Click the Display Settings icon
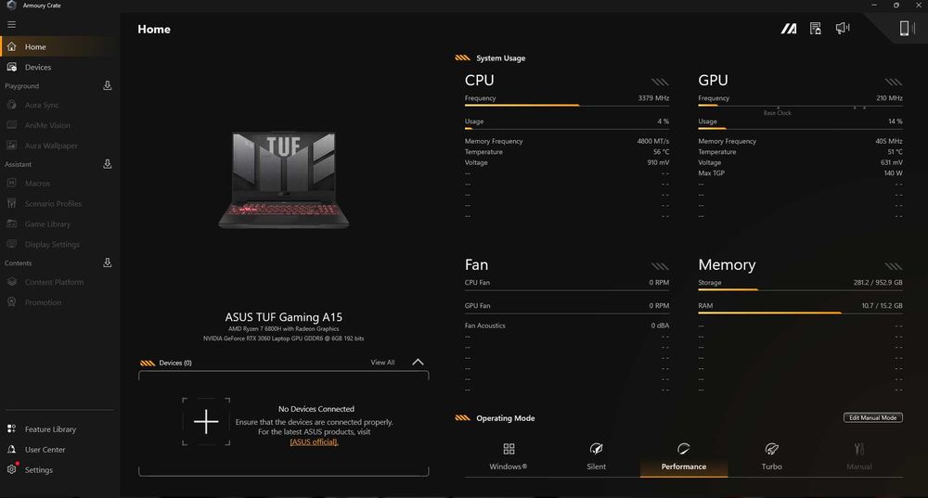 tap(11, 244)
